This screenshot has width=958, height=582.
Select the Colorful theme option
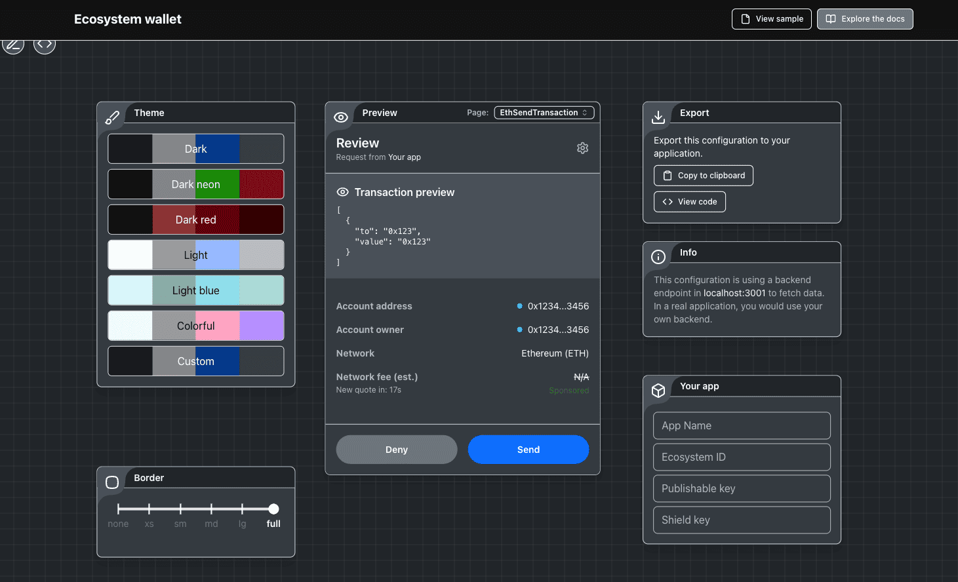[195, 326]
